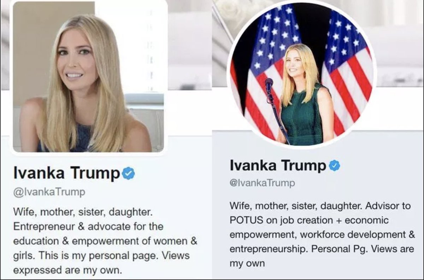
Task: Click left bio line starting 'Entrepreneur & advocate'
Action: tap(88, 227)
